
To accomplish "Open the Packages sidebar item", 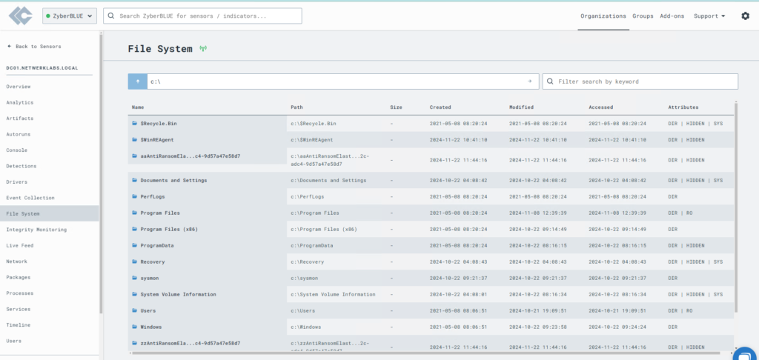I will (19, 277).
